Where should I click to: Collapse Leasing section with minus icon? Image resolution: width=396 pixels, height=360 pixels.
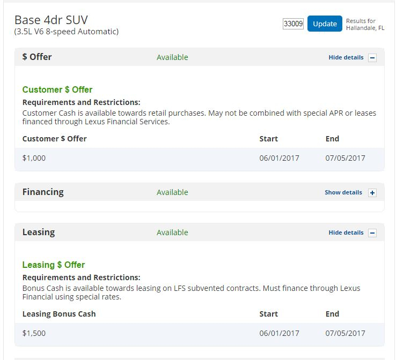tap(372, 233)
